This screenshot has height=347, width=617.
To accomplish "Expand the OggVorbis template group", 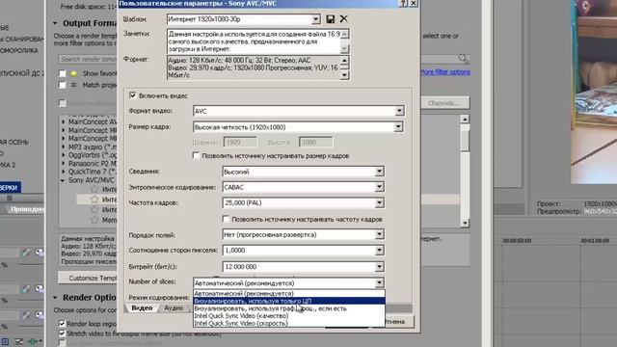I will click(64, 155).
